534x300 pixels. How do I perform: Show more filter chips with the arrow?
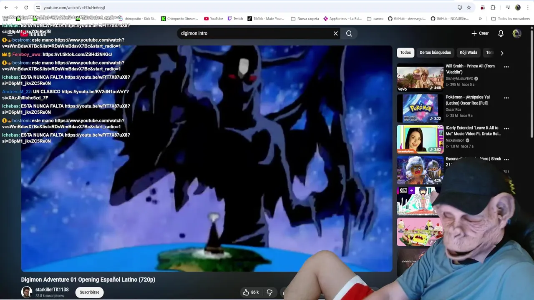click(x=502, y=53)
